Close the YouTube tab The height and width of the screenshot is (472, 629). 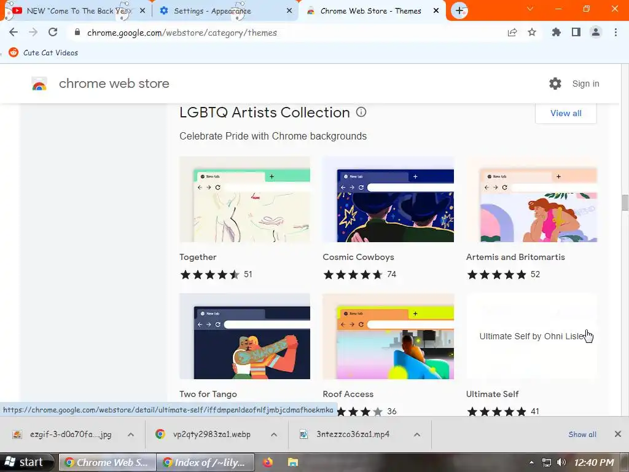pos(143,11)
